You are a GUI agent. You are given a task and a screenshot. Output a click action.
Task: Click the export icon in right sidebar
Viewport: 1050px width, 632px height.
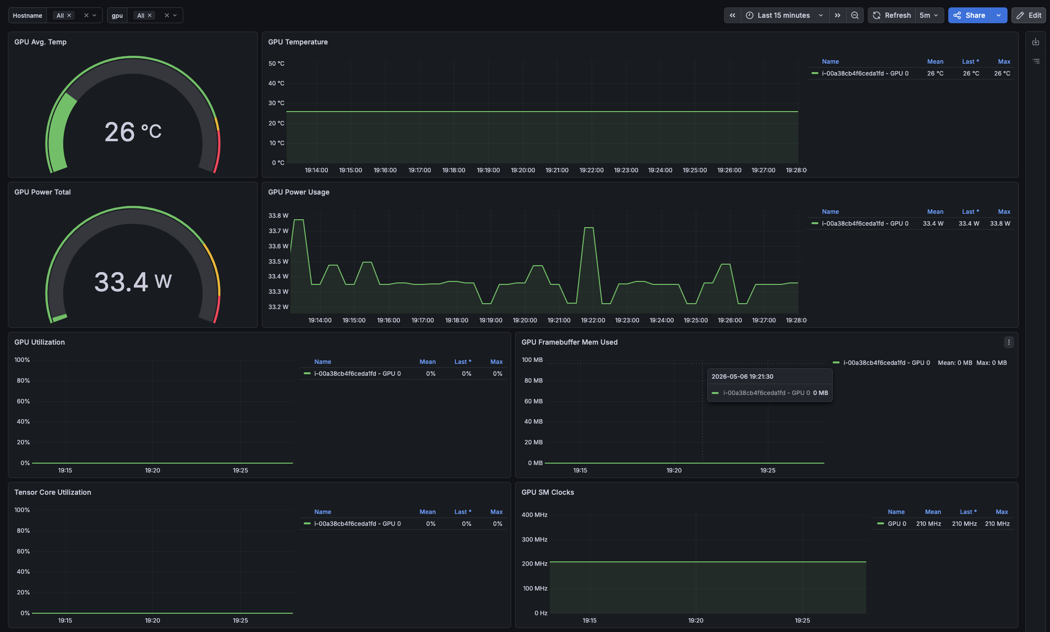[x=1036, y=42]
